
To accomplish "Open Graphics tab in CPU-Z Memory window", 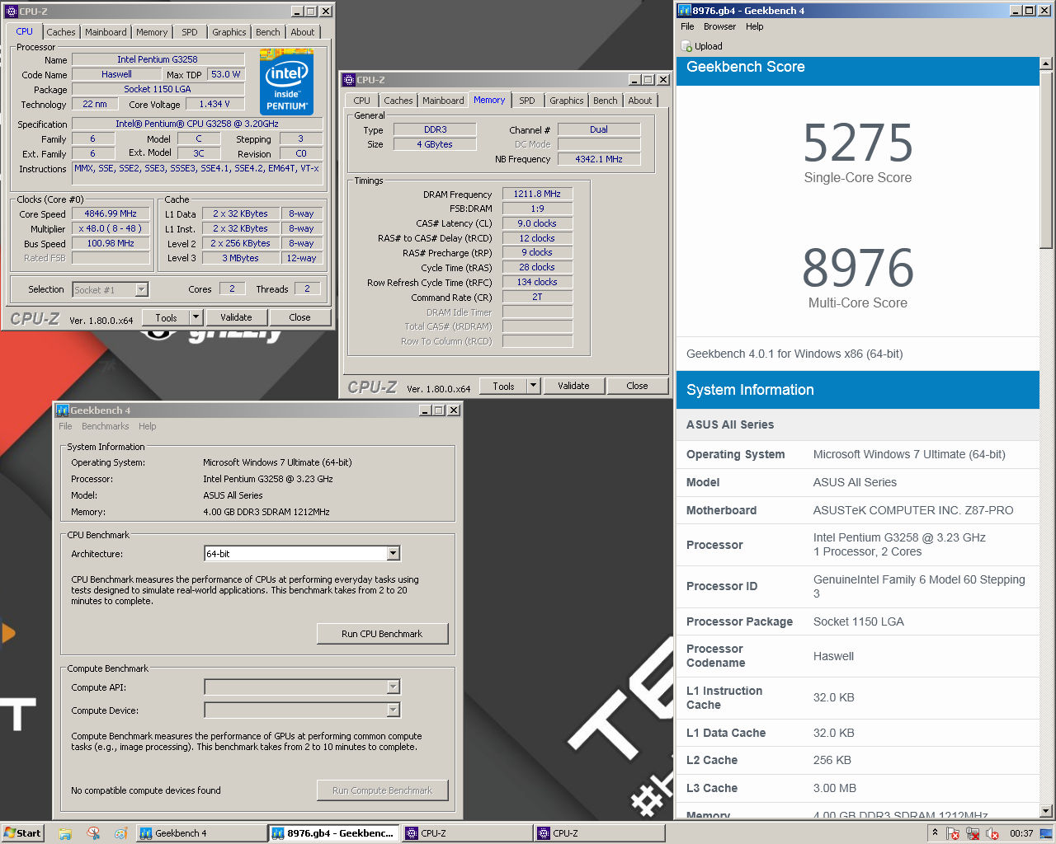I will 567,101.
